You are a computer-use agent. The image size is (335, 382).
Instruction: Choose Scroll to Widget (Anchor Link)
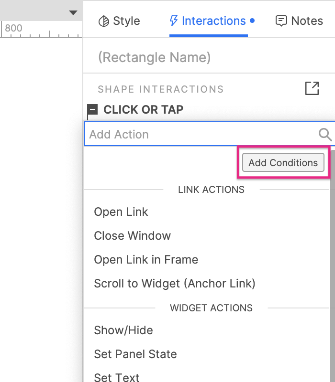[175, 284]
